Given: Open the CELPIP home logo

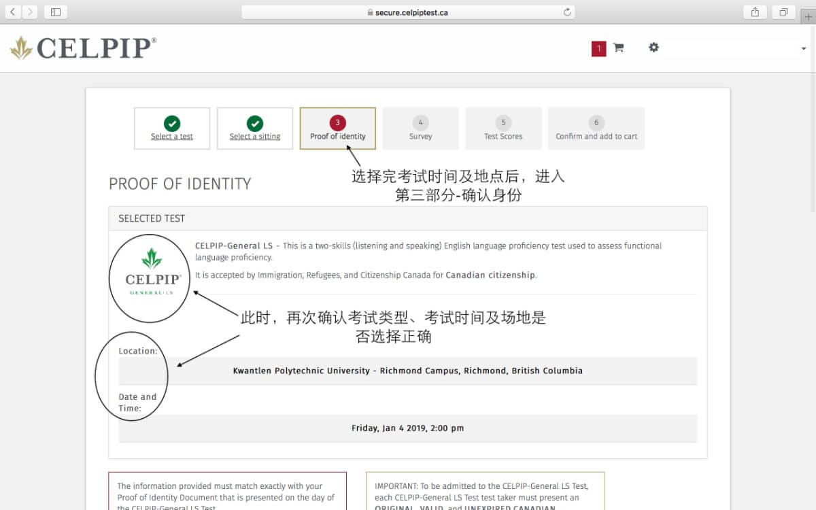Looking at the screenshot, I should click(83, 48).
